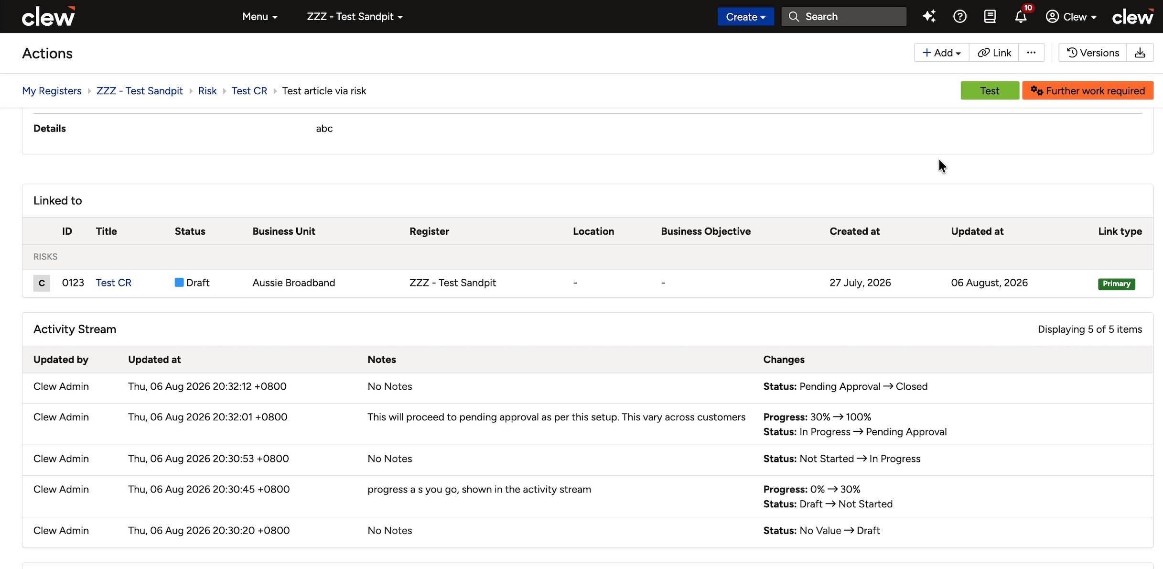Screen dimensions: 1163x569
Task: Click the Progress 30% → 100% change
Action: point(817,417)
